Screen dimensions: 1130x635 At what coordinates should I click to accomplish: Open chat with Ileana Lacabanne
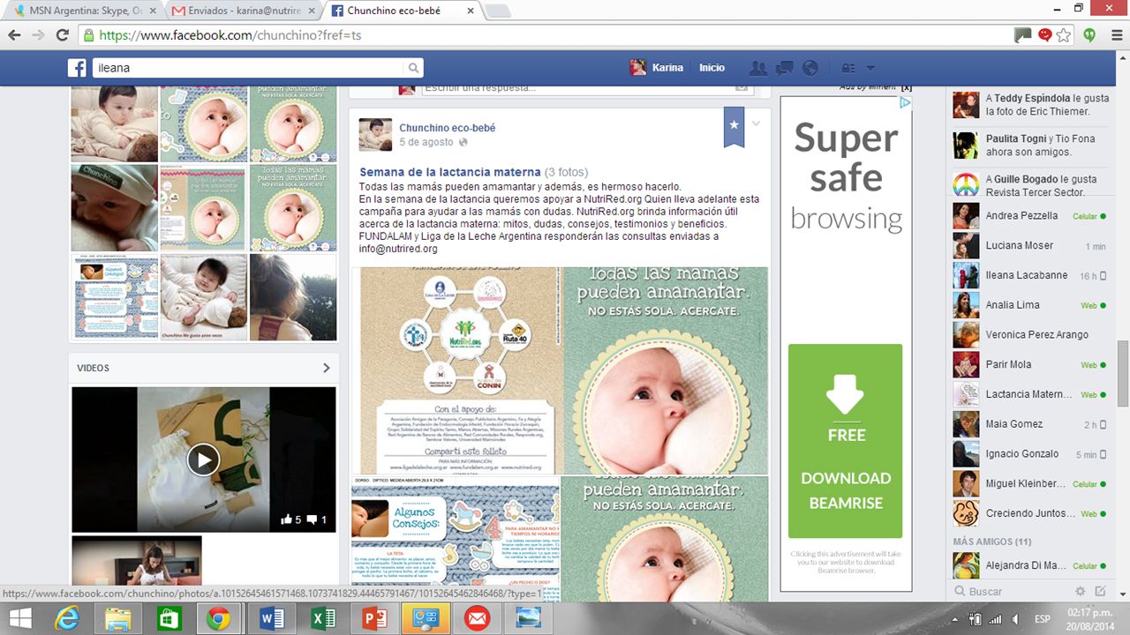tap(1029, 275)
